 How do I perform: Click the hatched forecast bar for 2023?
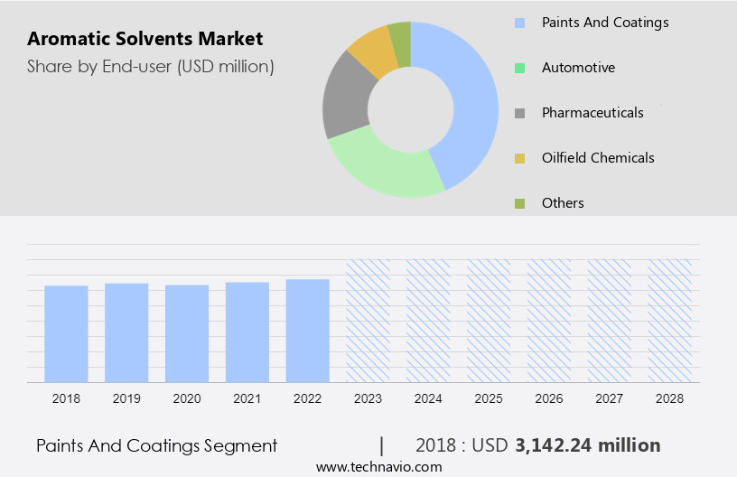click(x=368, y=321)
